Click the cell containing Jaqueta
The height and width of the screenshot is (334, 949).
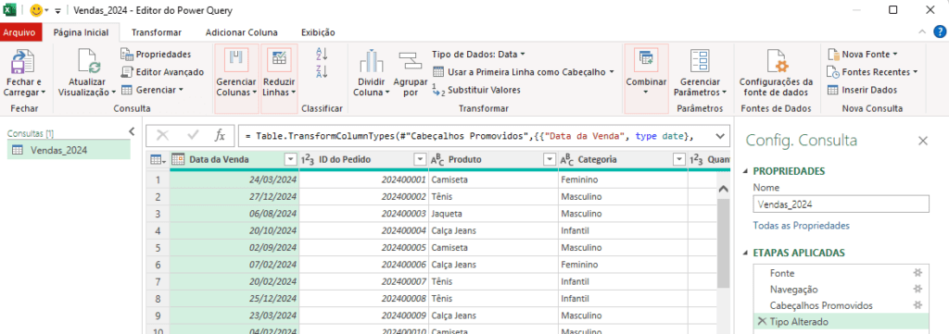pyautogui.click(x=493, y=214)
